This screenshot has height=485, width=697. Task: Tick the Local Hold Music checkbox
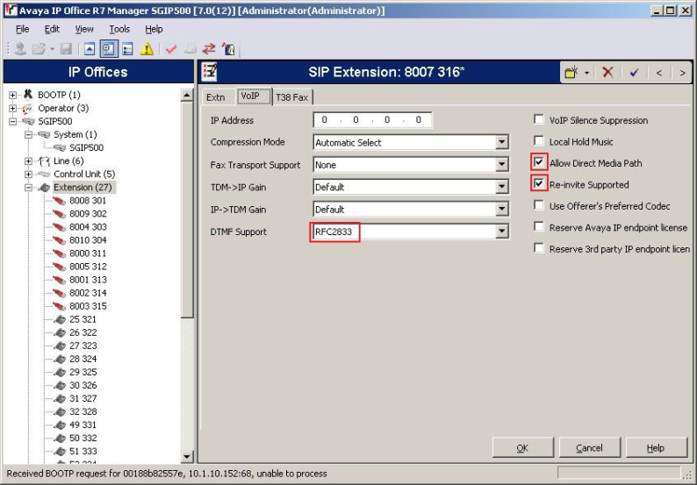click(539, 141)
